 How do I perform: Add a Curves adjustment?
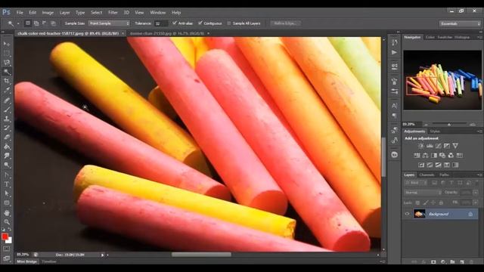(x=439, y=146)
